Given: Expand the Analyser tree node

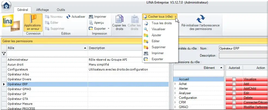Looking at the screenshot, I should (x=175, y=93).
